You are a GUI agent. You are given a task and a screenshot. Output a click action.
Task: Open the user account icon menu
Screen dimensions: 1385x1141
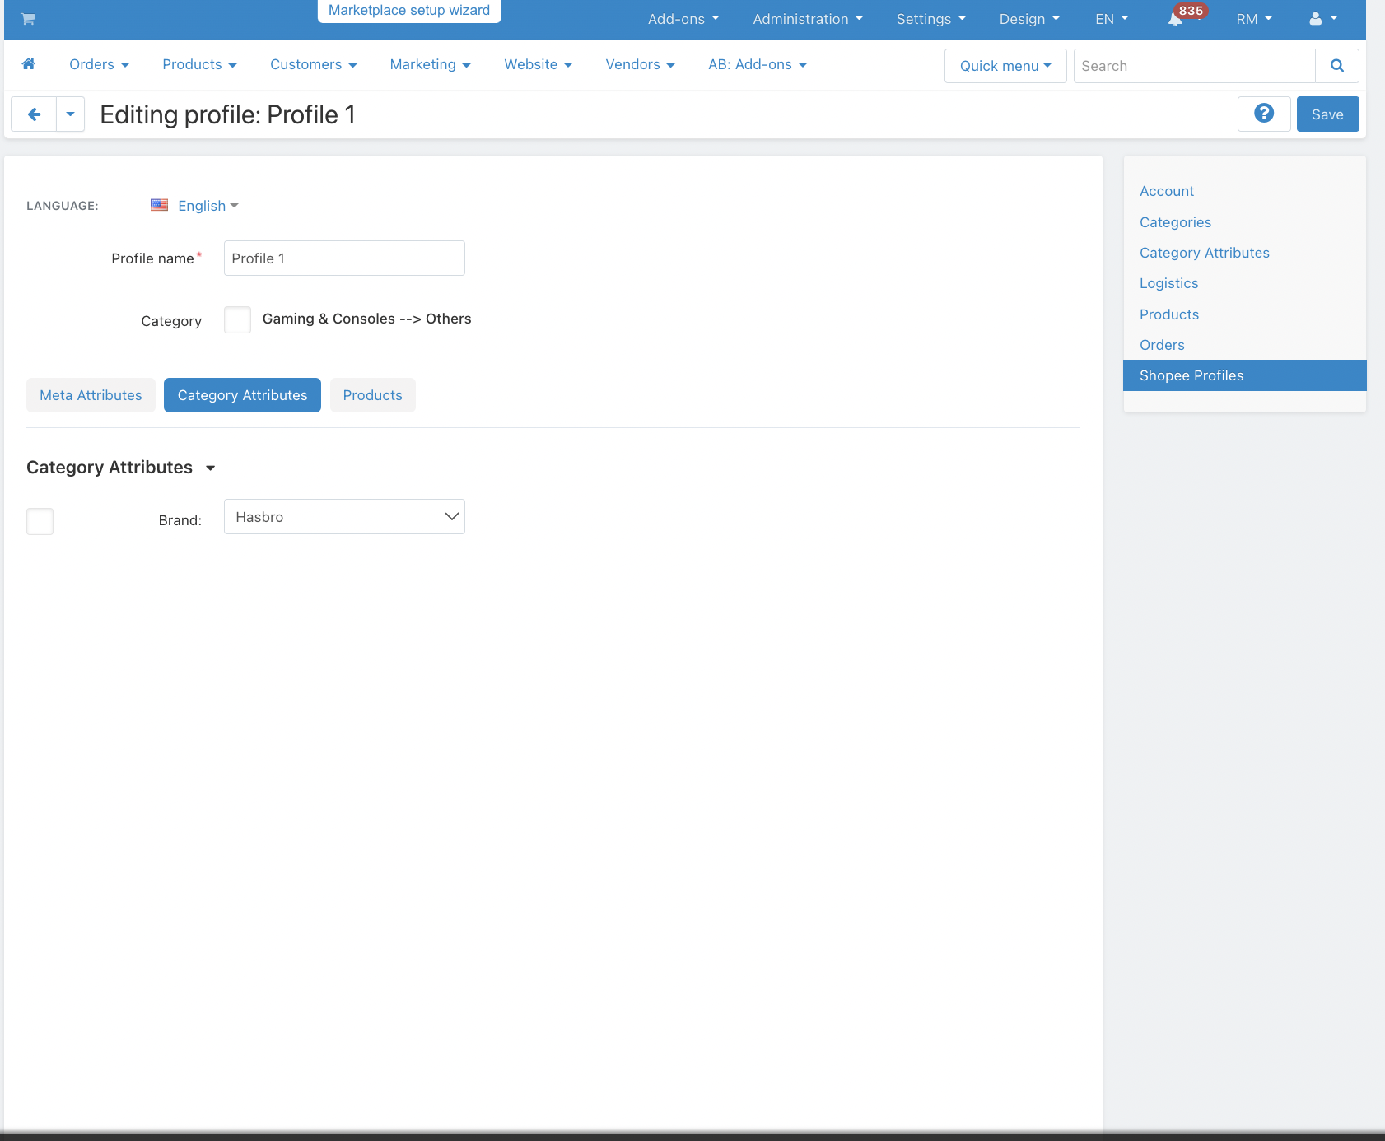click(x=1323, y=19)
